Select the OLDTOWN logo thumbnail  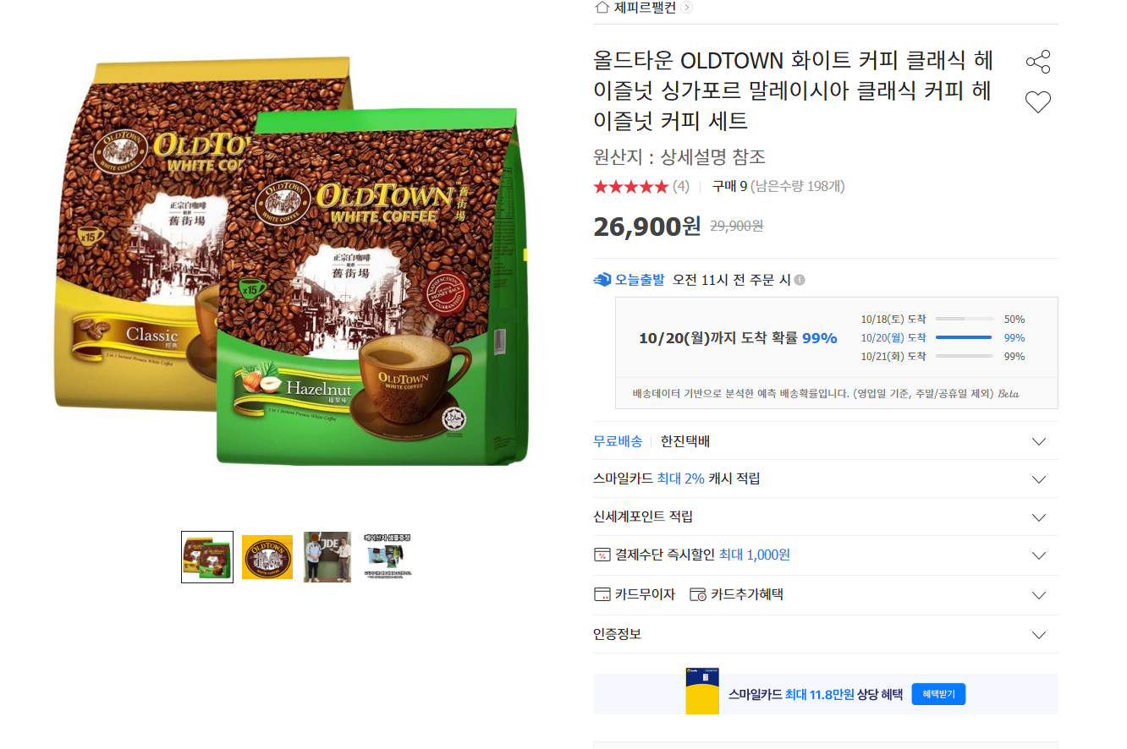coord(267,557)
